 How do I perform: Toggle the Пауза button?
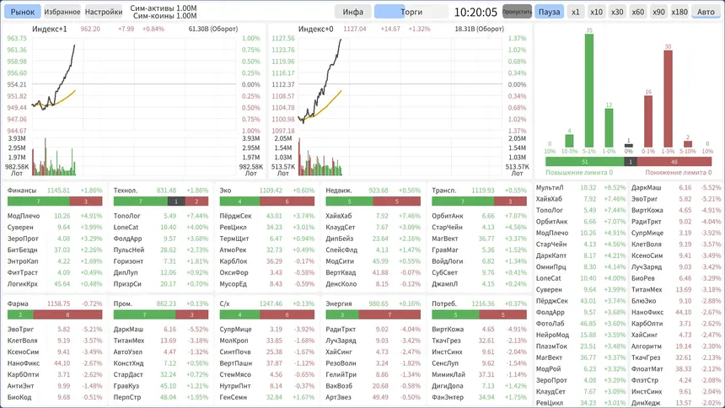click(549, 12)
